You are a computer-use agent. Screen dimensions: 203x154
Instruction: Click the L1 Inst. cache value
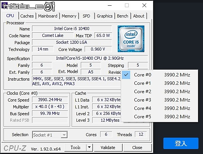pos(107,106)
